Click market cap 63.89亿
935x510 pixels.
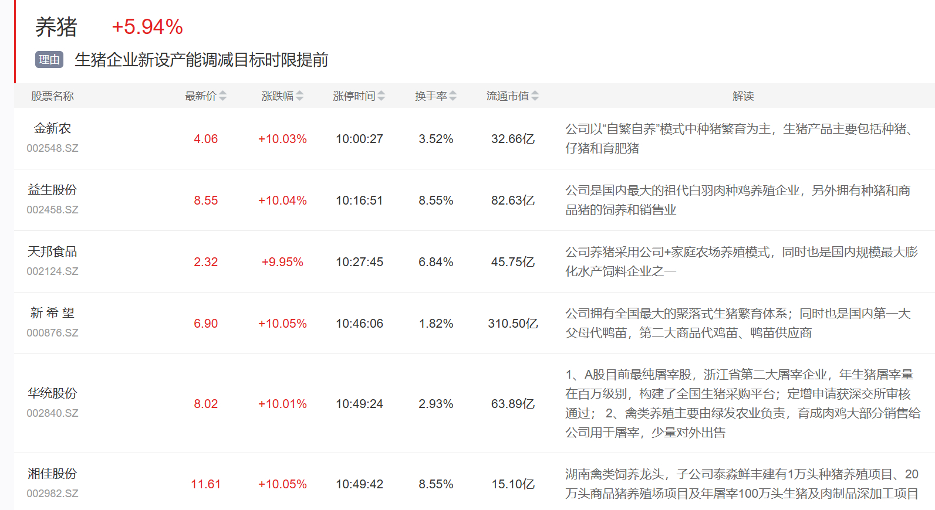(x=513, y=404)
